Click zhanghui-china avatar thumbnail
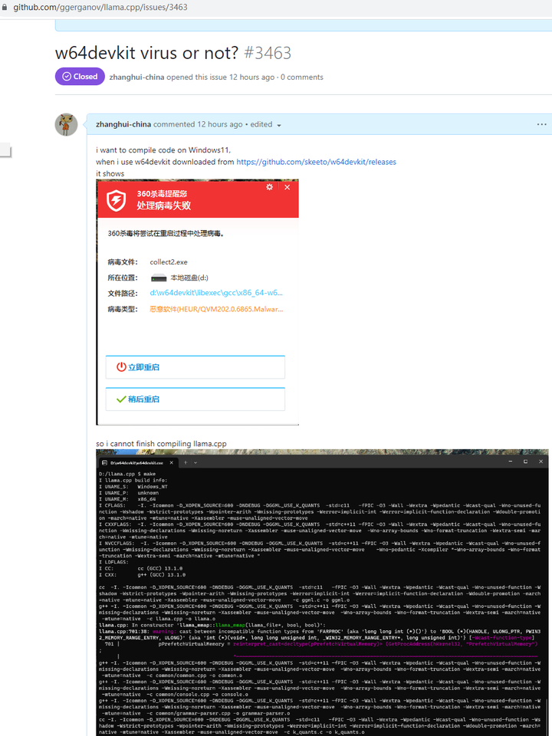 coord(66,125)
